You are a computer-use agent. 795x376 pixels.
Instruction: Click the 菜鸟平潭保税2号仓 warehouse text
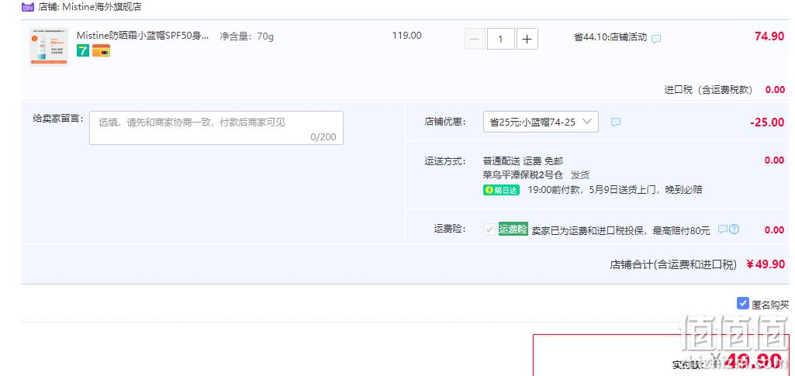[523, 175]
